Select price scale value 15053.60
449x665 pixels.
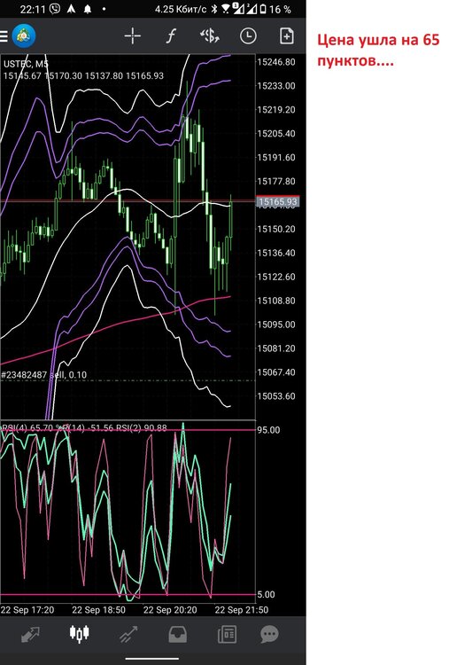(x=276, y=396)
